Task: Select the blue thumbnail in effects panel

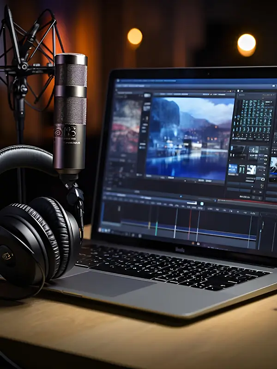Action: [233, 169]
